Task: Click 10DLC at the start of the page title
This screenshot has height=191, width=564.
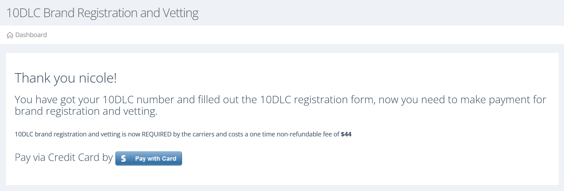Action: tap(23, 13)
